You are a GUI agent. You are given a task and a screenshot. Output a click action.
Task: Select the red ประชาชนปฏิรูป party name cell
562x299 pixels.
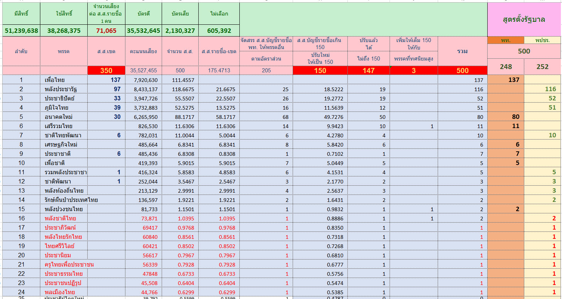[64, 283]
